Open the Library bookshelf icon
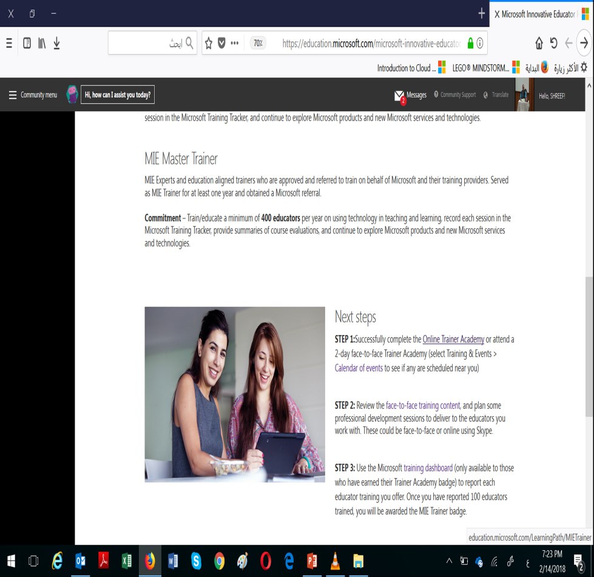The width and height of the screenshot is (594, 577). tap(42, 43)
